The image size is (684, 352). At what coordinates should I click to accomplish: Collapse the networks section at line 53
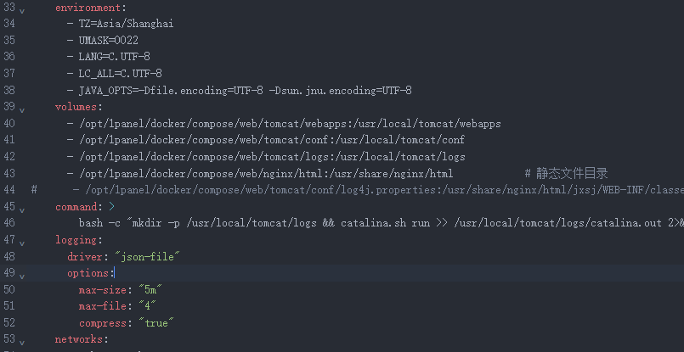(21, 340)
